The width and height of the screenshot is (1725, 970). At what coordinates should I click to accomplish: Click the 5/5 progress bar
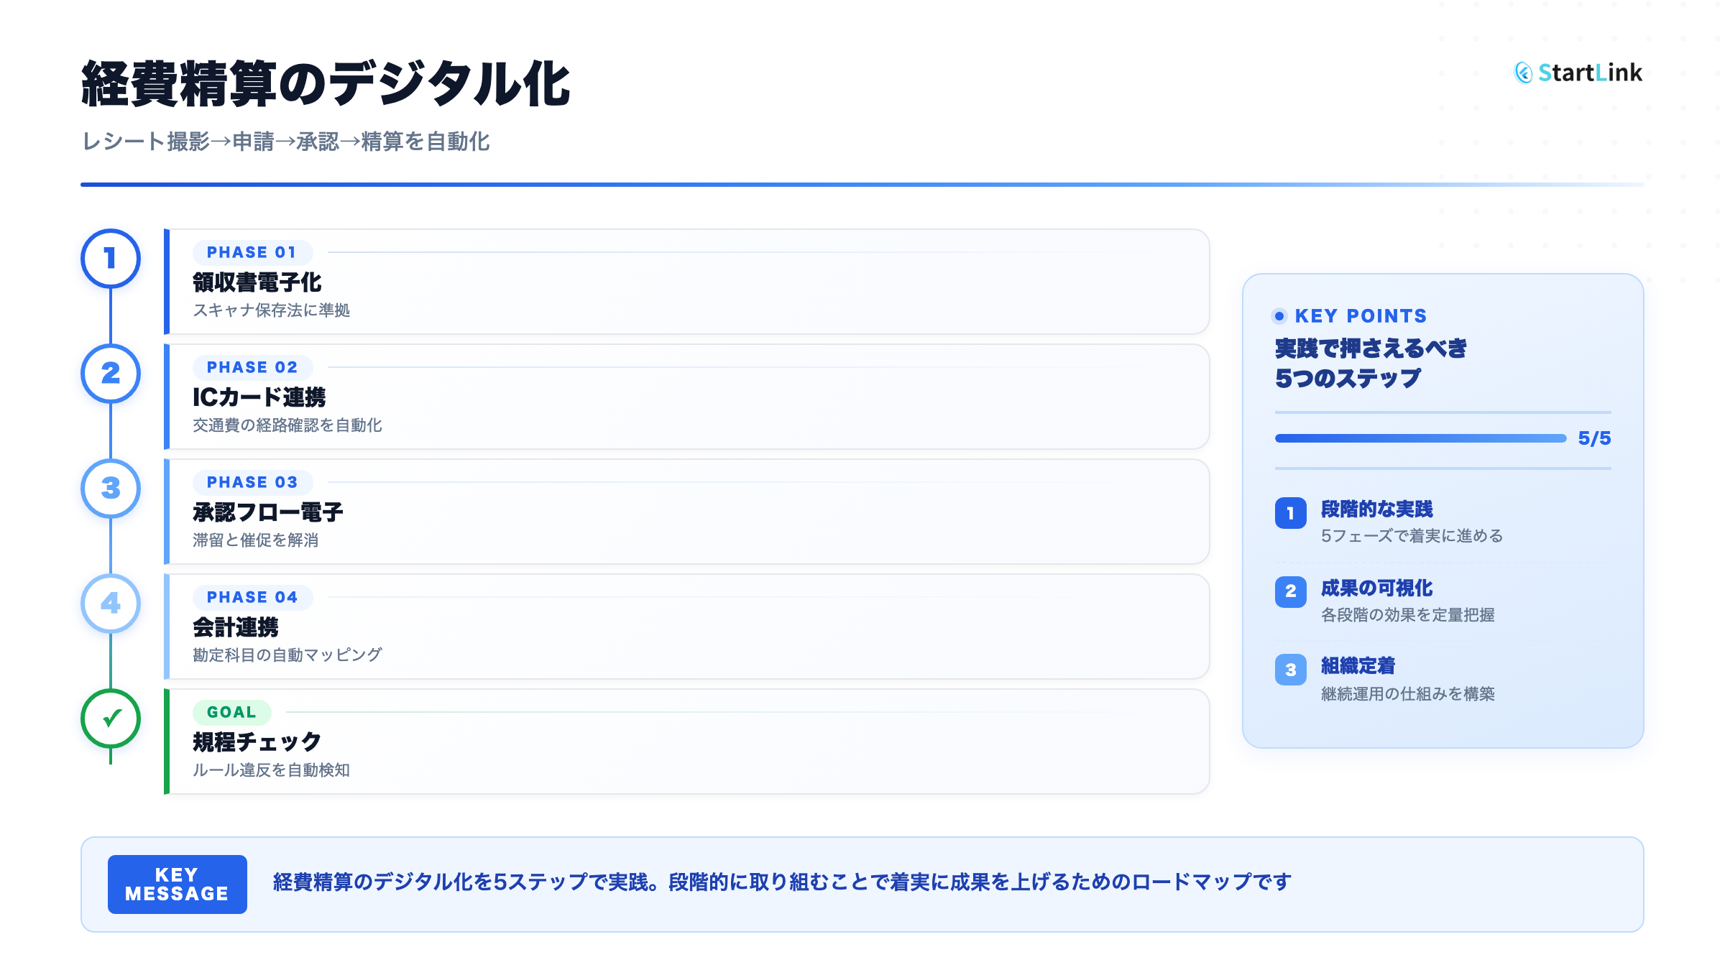[x=1420, y=438]
